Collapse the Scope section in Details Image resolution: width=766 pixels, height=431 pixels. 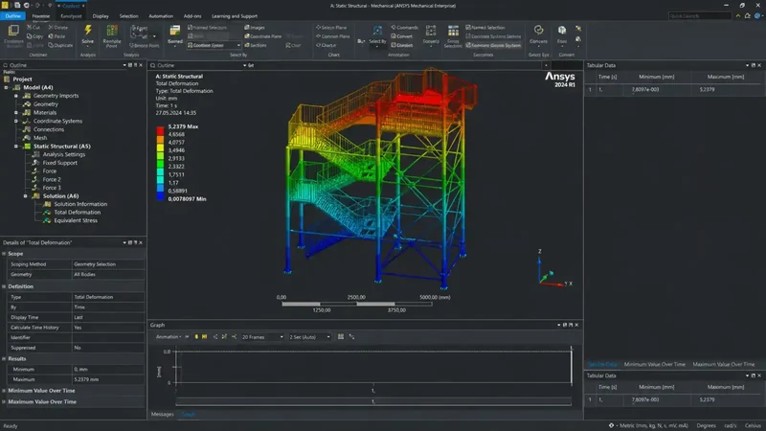point(4,254)
